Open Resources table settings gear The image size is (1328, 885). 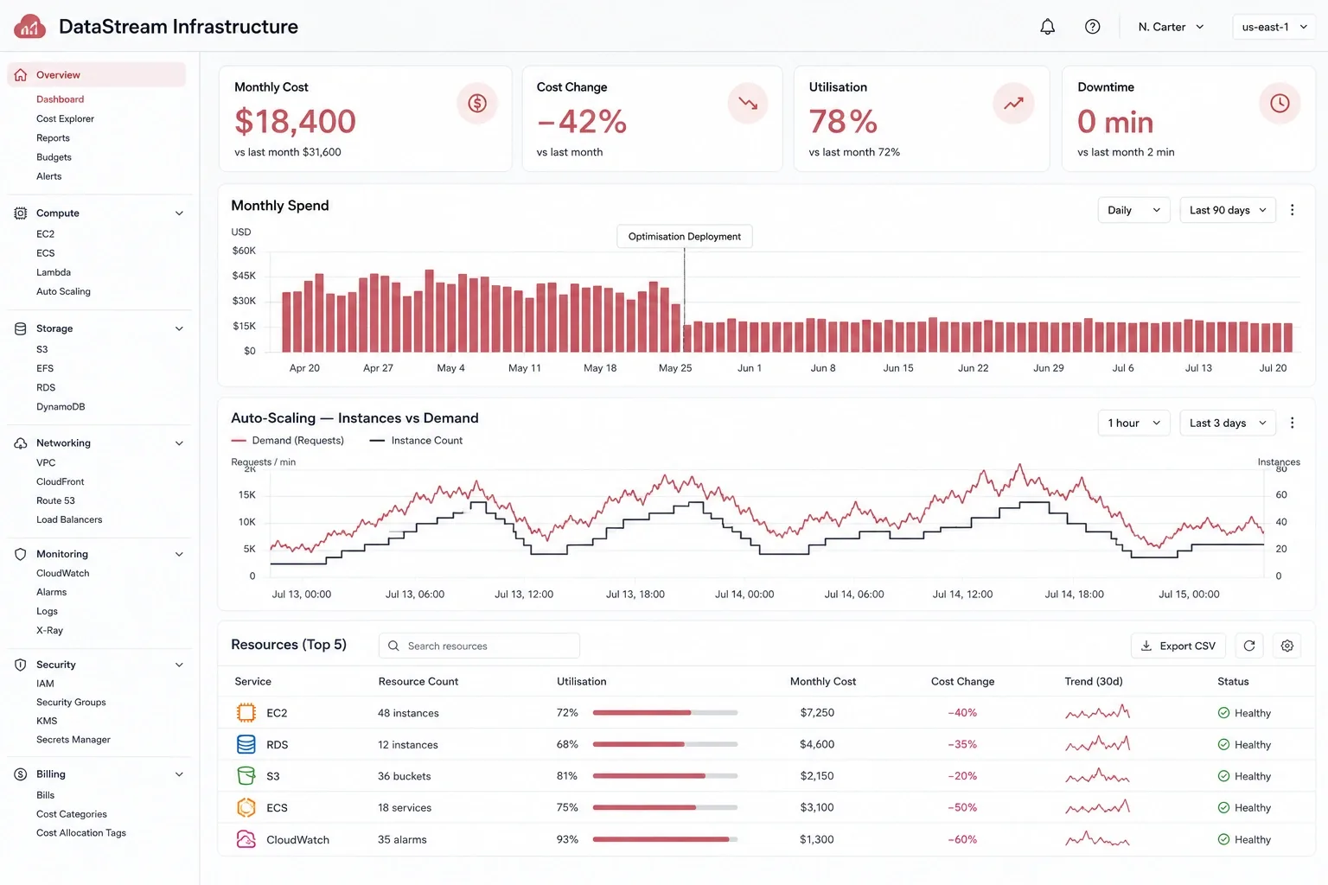tap(1287, 646)
